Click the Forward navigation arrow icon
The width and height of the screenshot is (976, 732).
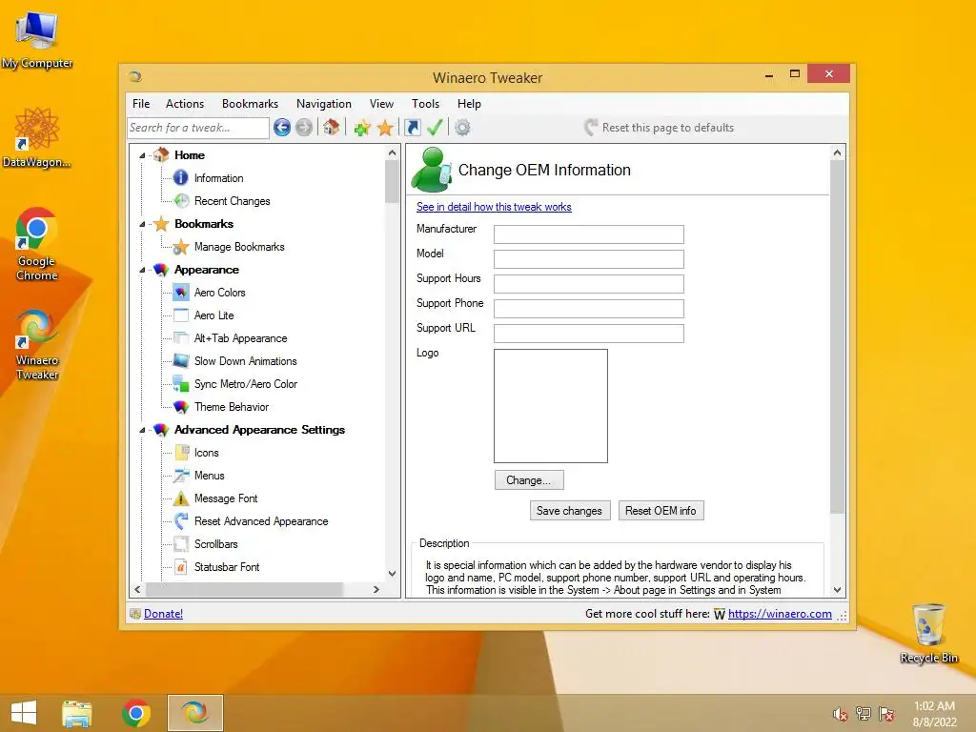click(304, 128)
